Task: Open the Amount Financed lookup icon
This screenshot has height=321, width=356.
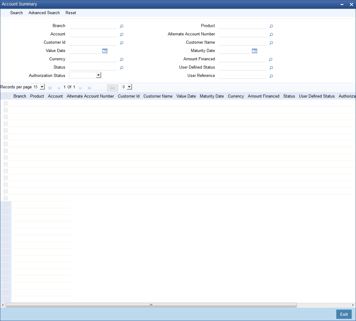Action: coord(270,59)
